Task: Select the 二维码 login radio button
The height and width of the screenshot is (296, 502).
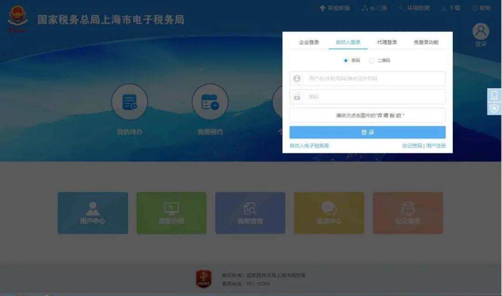Action: [371, 60]
